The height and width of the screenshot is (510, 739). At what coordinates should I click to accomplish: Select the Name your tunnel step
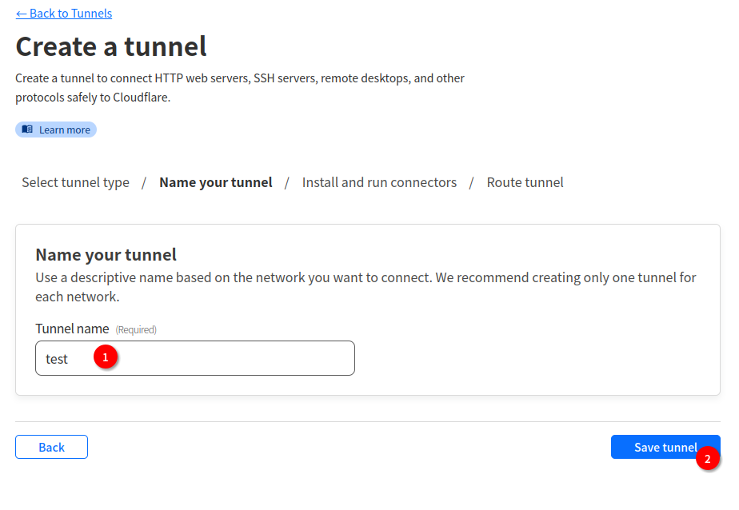pyautogui.click(x=216, y=182)
